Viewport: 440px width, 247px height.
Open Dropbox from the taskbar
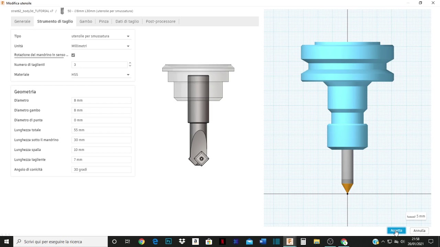[x=182, y=242]
